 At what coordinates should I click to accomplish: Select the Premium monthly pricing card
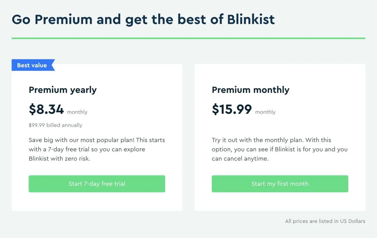(x=280, y=137)
